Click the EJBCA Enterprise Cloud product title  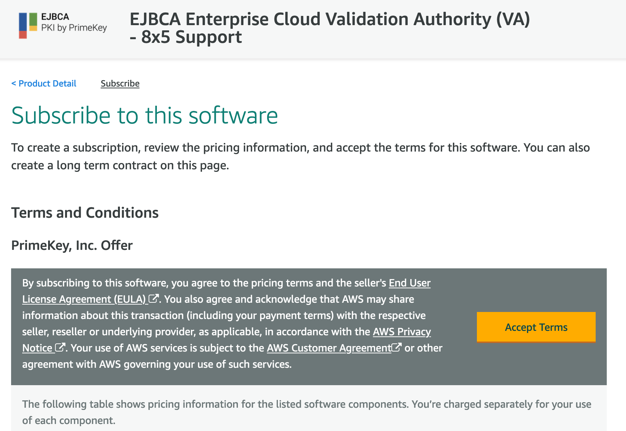coord(329,19)
